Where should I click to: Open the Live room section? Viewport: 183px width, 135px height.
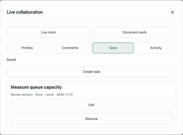tap(48, 32)
